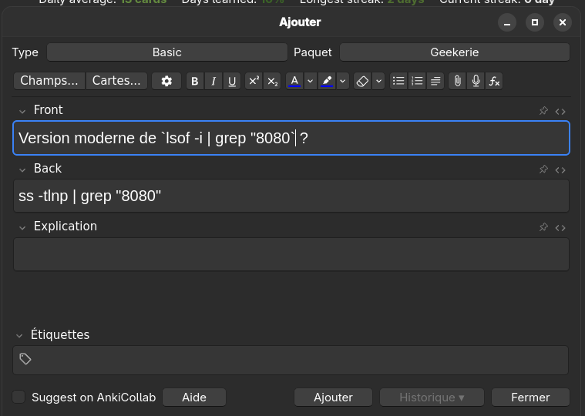Collapse the Front field section
Screen dimensions: 585x416
(x=22, y=111)
